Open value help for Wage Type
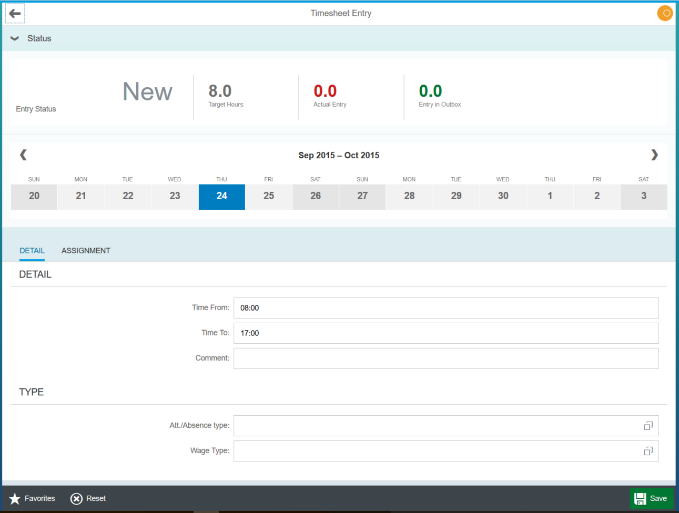 [648, 450]
